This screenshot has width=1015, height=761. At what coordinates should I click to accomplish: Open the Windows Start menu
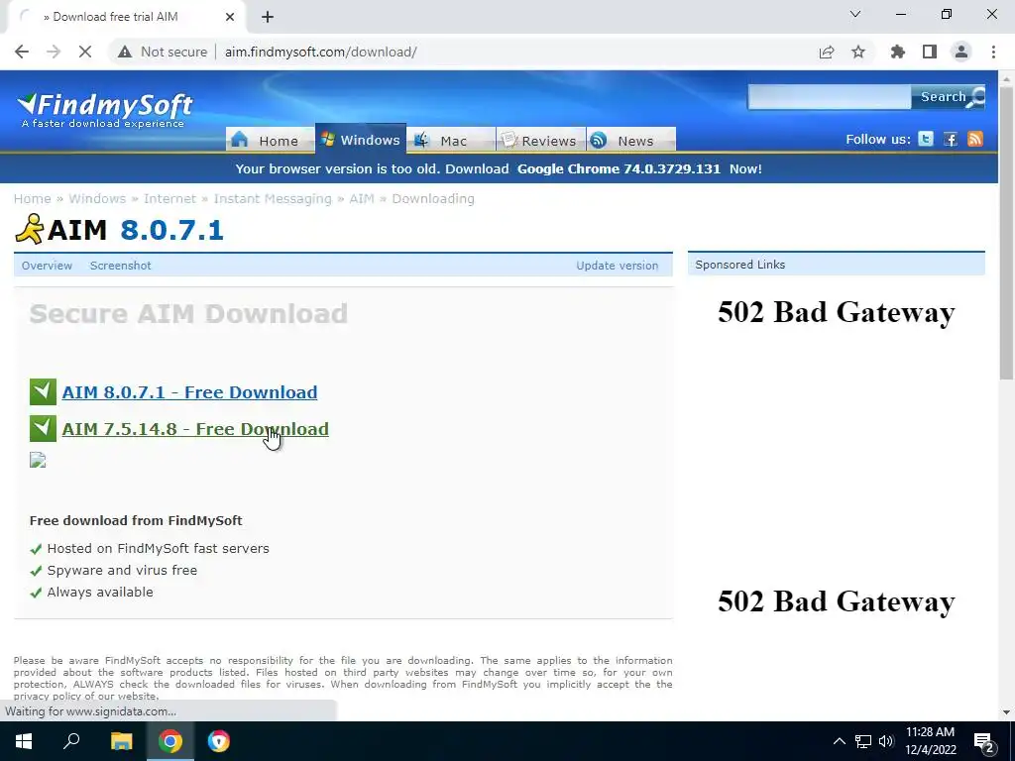click(24, 741)
